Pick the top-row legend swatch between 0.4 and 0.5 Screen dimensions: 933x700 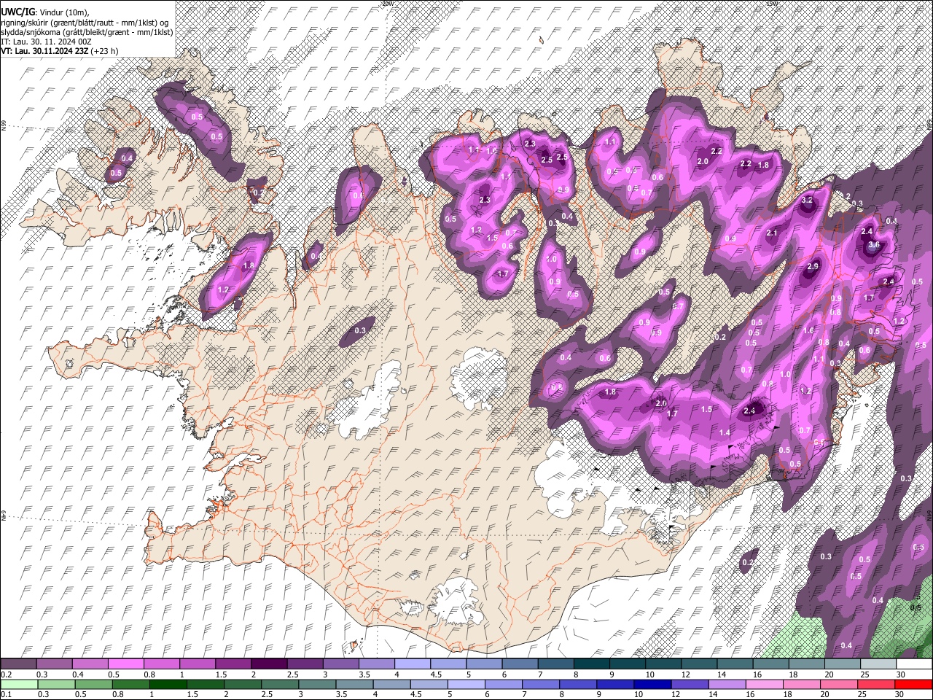click(x=90, y=664)
